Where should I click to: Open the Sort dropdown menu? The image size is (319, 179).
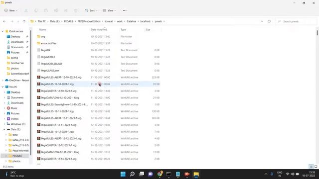pyautogui.click(x=91, y=10)
